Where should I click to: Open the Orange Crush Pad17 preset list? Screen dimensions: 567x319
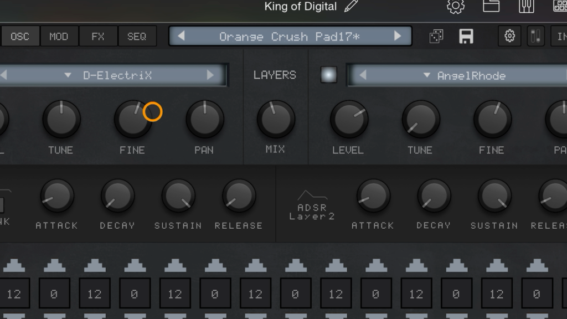289,37
